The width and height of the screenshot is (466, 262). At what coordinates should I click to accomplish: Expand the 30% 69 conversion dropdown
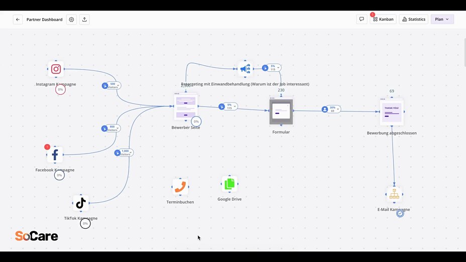click(337, 109)
